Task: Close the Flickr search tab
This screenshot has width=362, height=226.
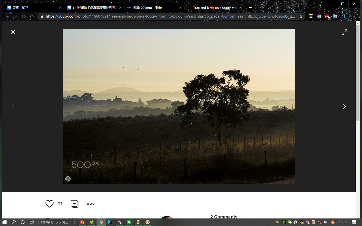Action: (x=180, y=8)
